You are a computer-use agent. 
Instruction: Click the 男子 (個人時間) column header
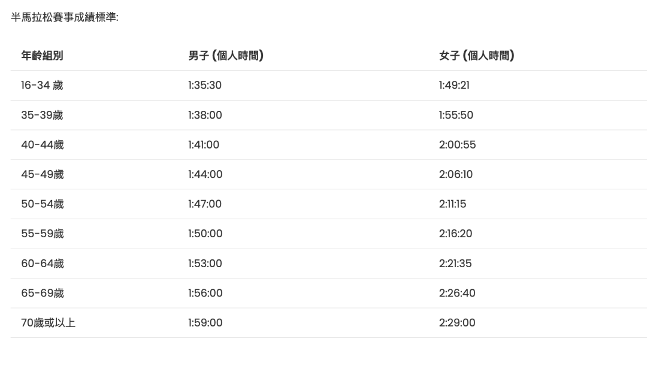(x=226, y=56)
